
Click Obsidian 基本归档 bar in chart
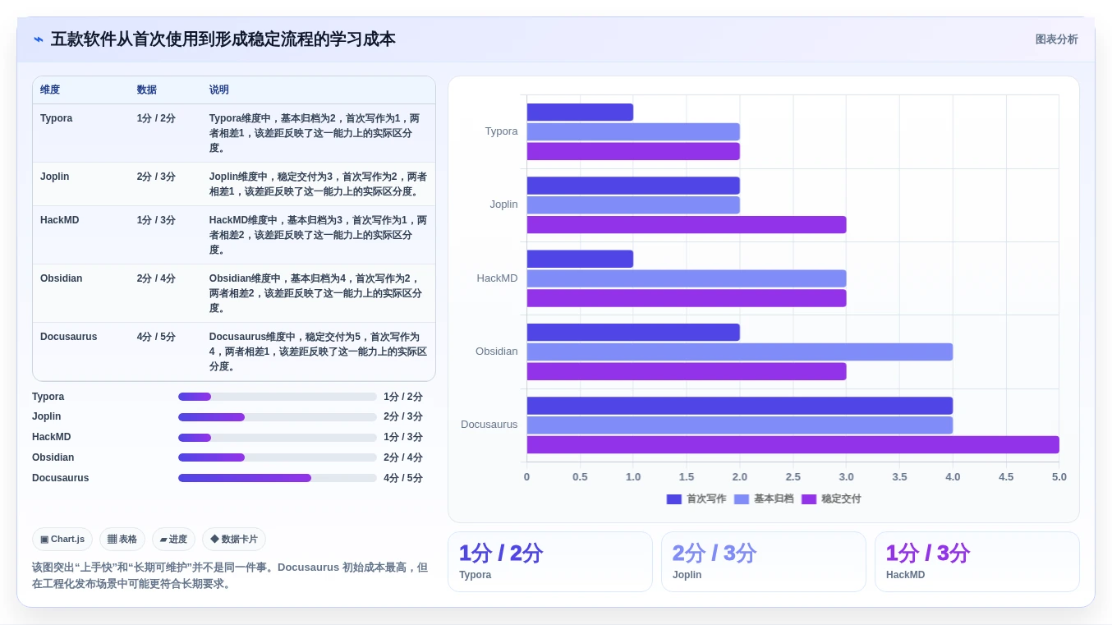[739, 352]
